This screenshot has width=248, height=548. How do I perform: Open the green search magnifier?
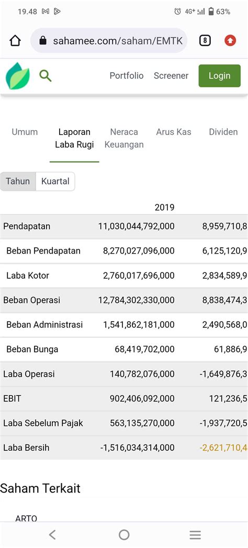click(x=45, y=75)
